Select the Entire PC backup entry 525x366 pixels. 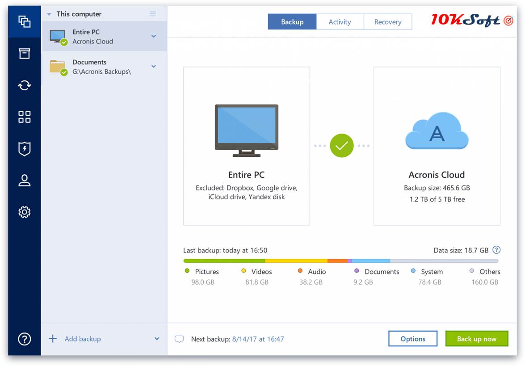tap(104, 36)
